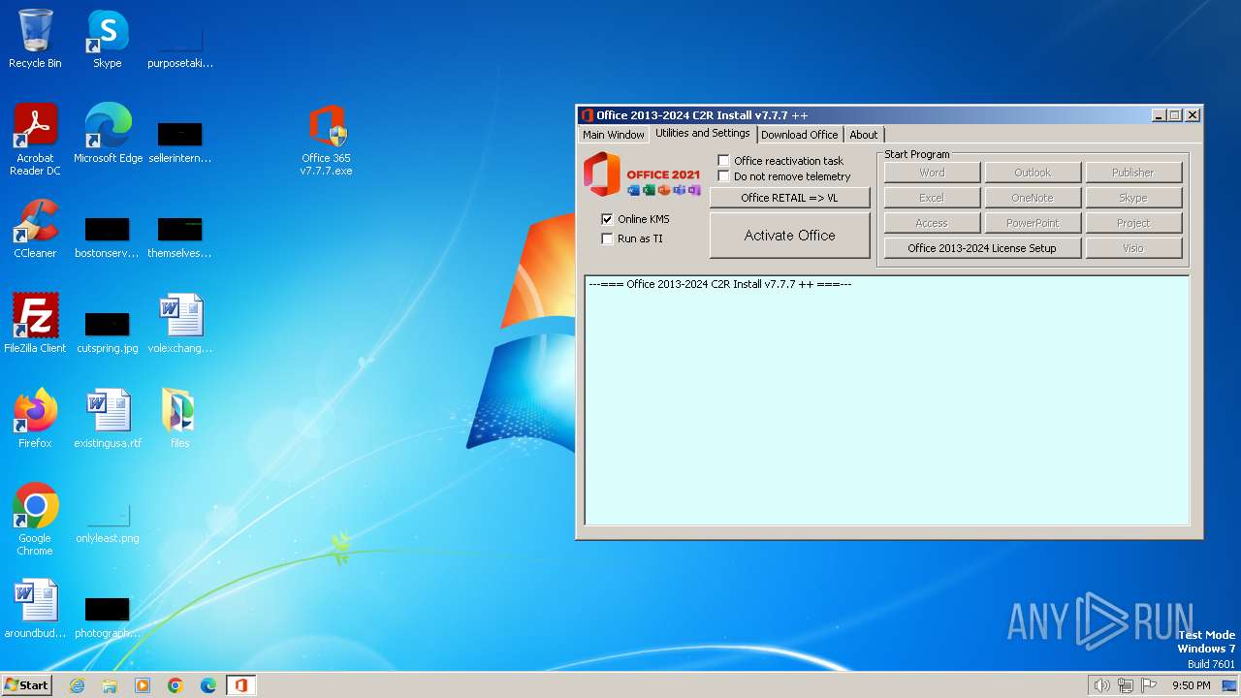Open Office 2013-2024 License Setup
The height and width of the screenshot is (698, 1241).
click(981, 248)
